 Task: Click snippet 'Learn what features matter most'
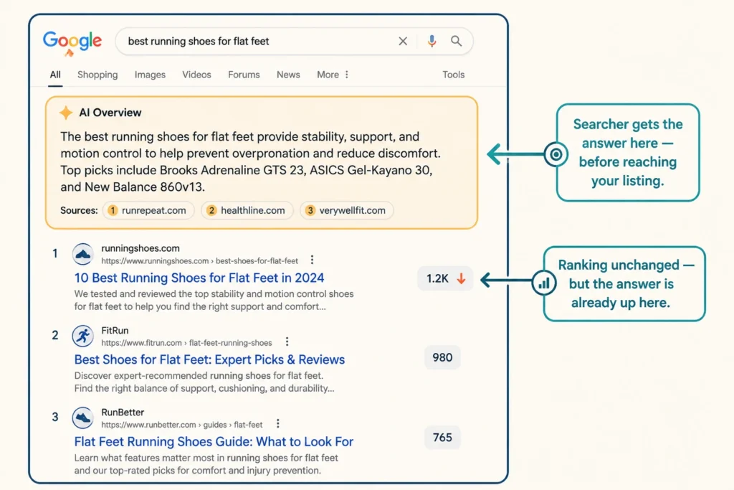(206, 463)
